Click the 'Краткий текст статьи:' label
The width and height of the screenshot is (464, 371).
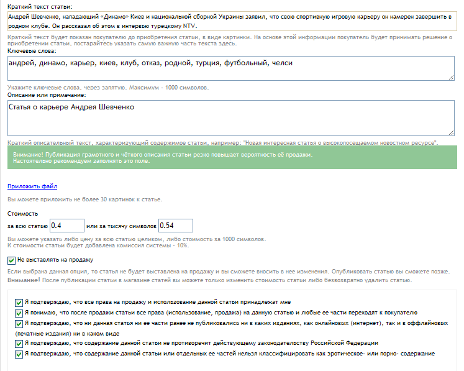point(40,6)
